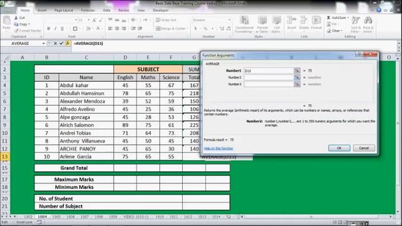Select sheet tab VIDEO 1010-11
The width and height of the screenshot is (402, 226).
136,217
